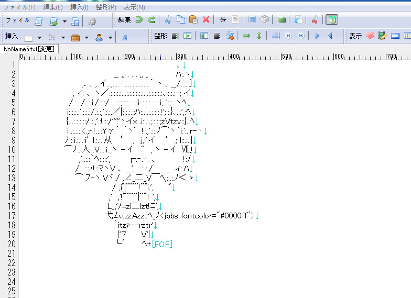
Task: Click the save floppy disk icon
Action: coord(75,21)
